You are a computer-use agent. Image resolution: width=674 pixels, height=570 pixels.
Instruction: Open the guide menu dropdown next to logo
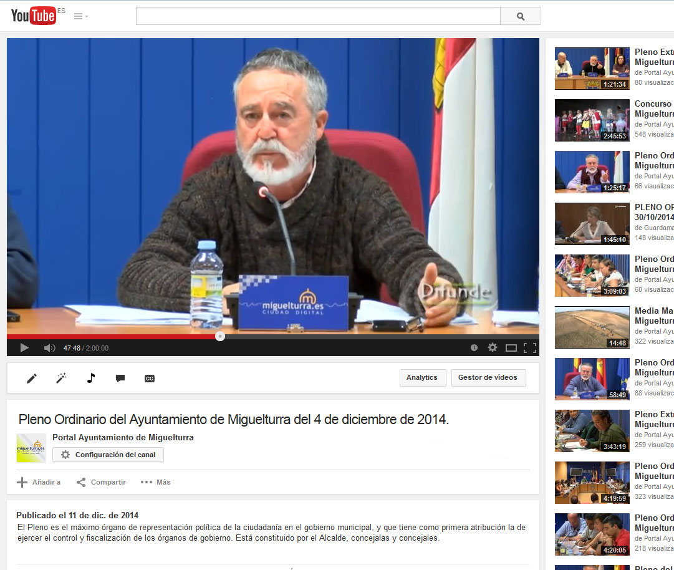(80, 16)
